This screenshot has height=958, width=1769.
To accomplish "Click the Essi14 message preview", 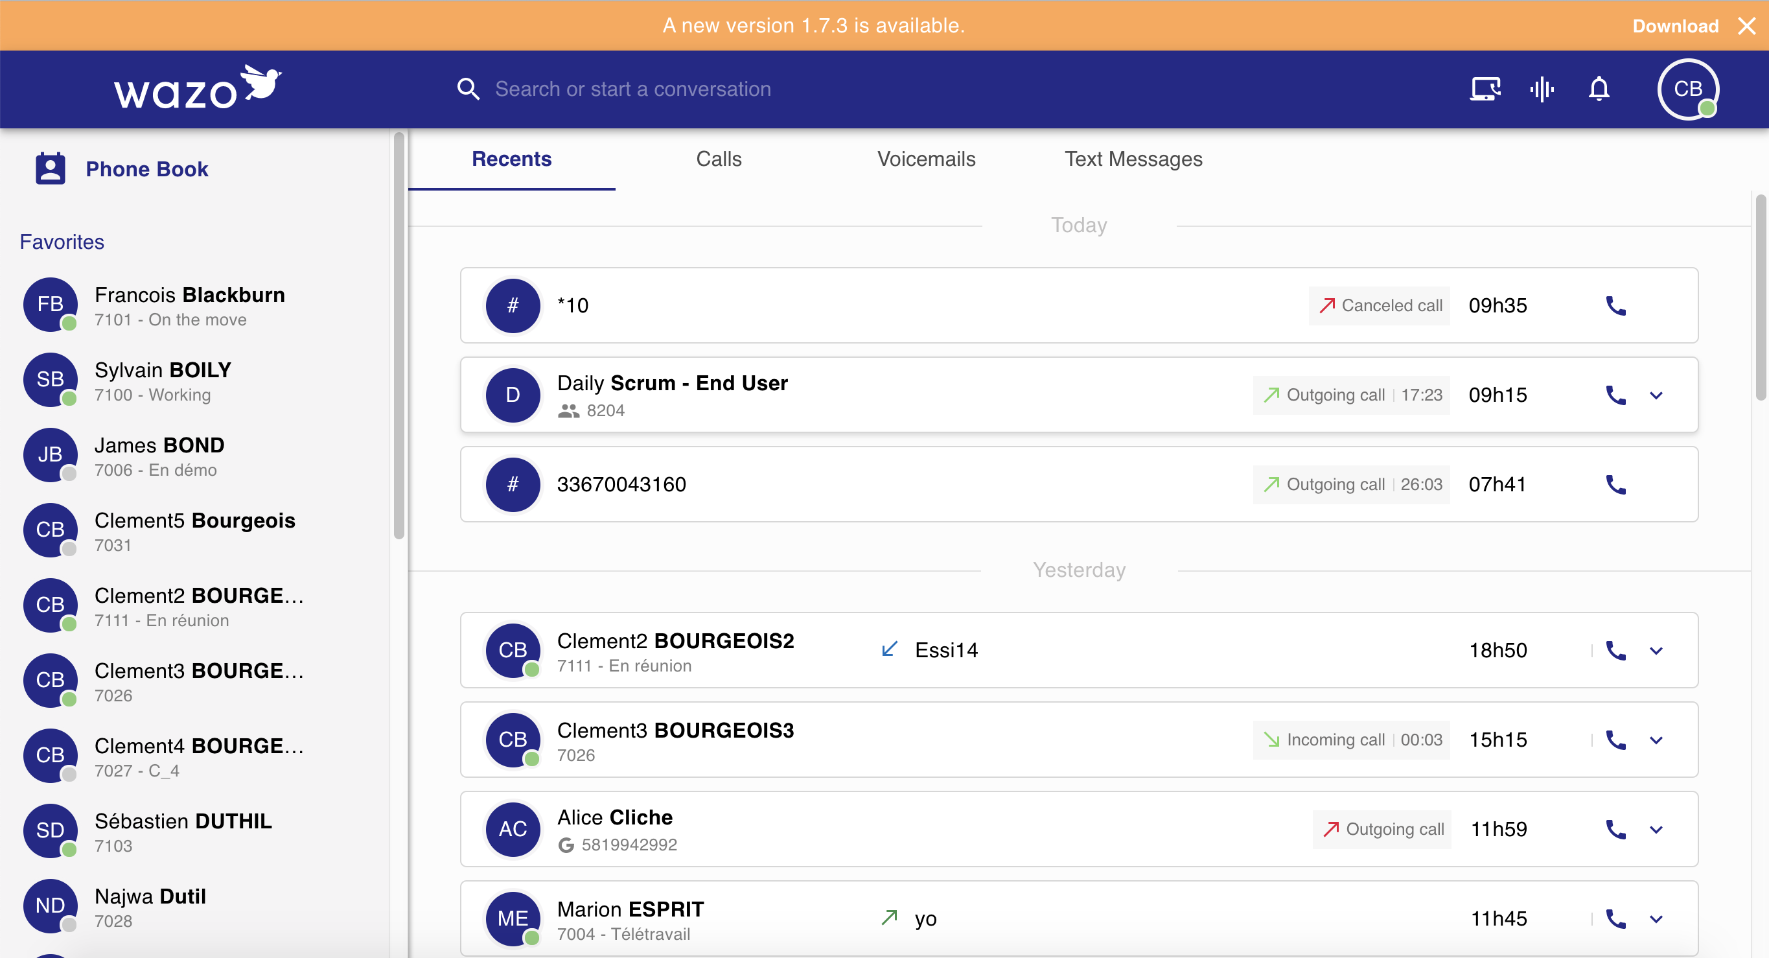I will click(x=946, y=650).
